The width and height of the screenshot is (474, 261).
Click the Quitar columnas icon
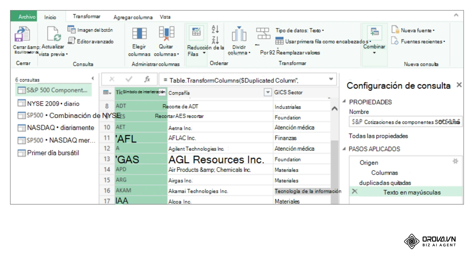click(x=166, y=33)
